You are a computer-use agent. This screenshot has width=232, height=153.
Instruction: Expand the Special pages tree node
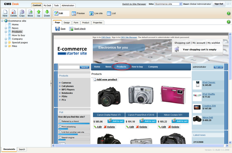(x=6, y=43)
